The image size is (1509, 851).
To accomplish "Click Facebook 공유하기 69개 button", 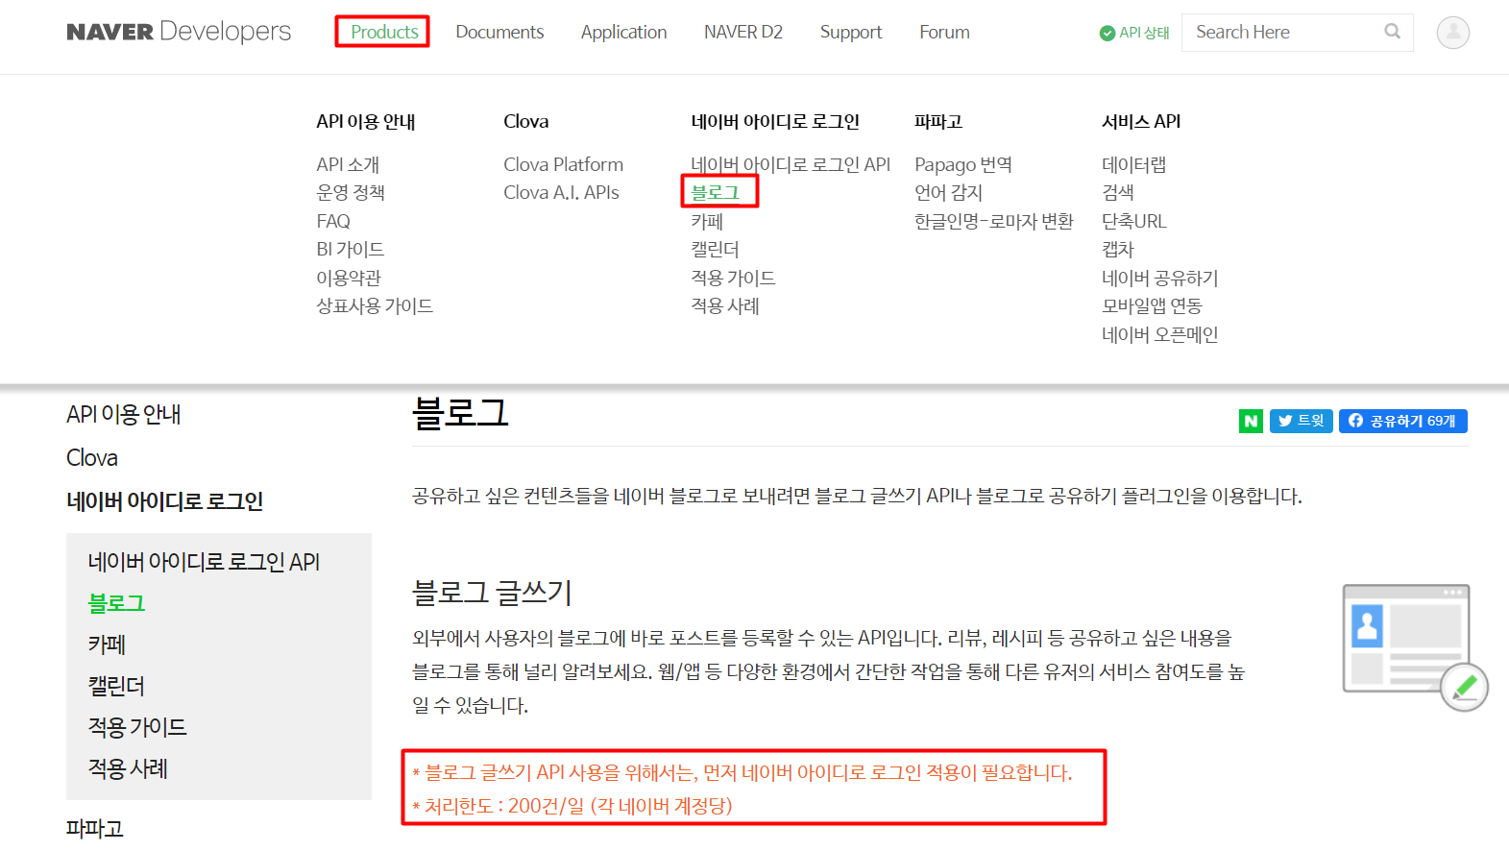I will [1402, 421].
